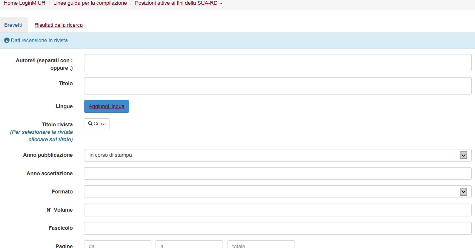
Task: Go to Home LoginMIUR link
Action: point(24,3)
